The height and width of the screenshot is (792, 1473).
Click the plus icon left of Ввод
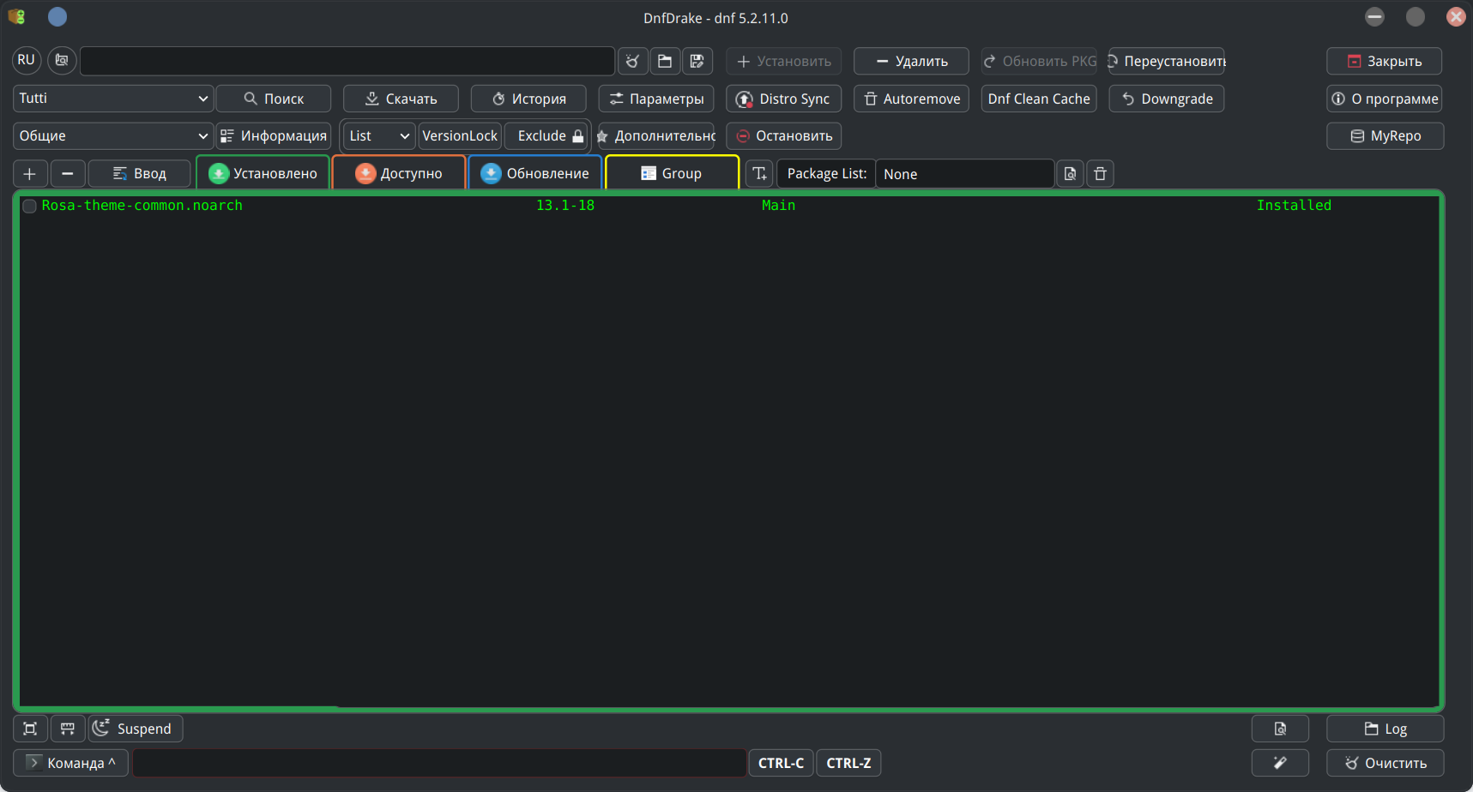pos(30,173)
